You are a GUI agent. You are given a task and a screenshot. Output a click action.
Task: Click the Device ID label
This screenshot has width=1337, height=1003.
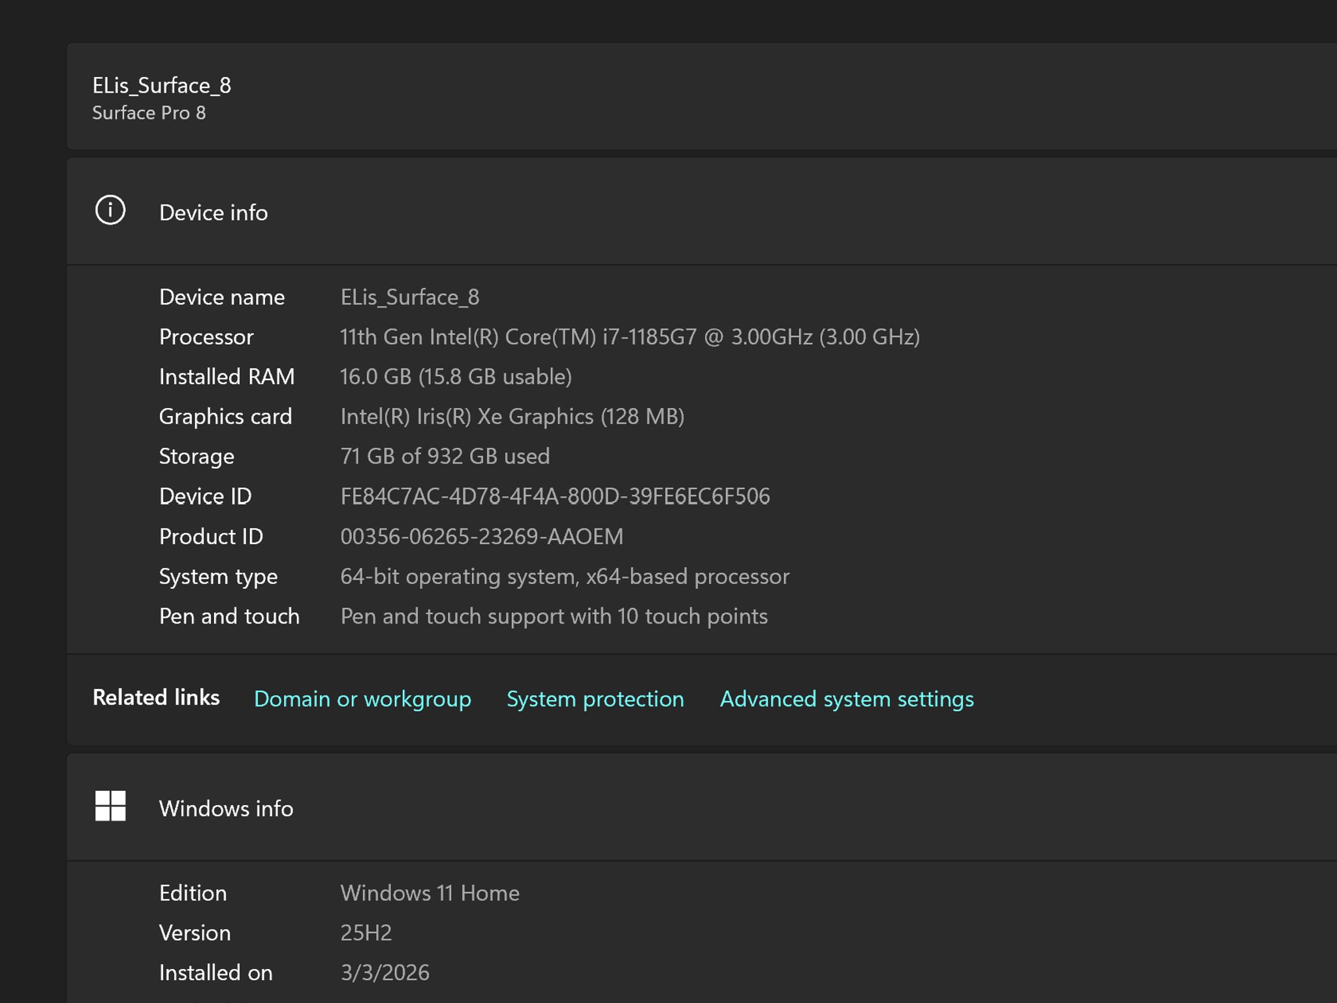[x=206, y=496]
